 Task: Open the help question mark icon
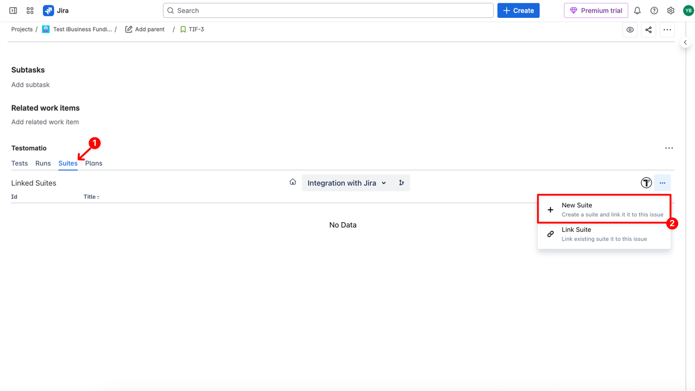click(x=654, y=10)
